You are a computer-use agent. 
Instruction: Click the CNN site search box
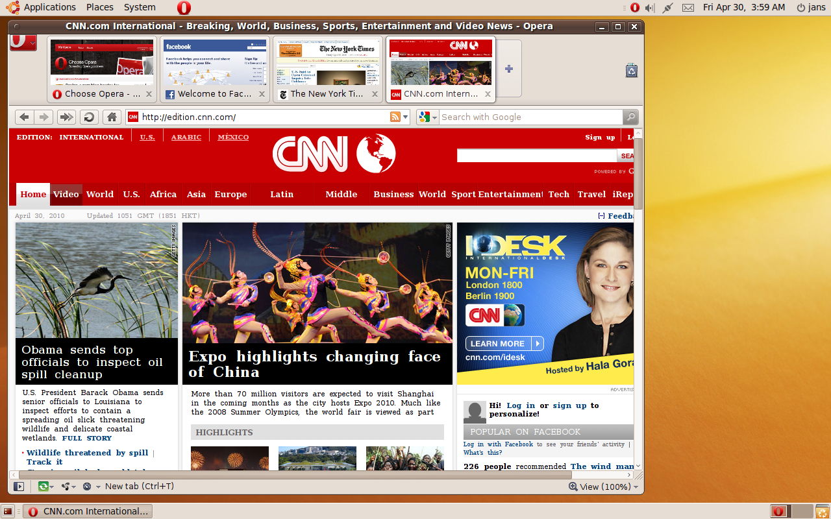(x=536, y=156)
